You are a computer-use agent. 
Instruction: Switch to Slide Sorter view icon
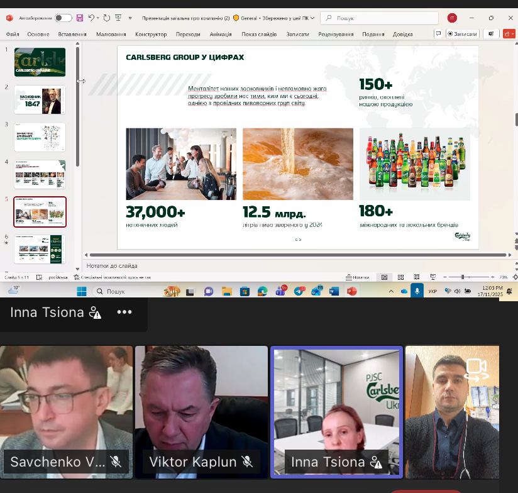pos(400,277)
